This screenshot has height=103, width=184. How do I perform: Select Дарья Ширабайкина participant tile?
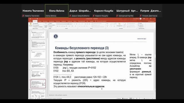point(80,11)
